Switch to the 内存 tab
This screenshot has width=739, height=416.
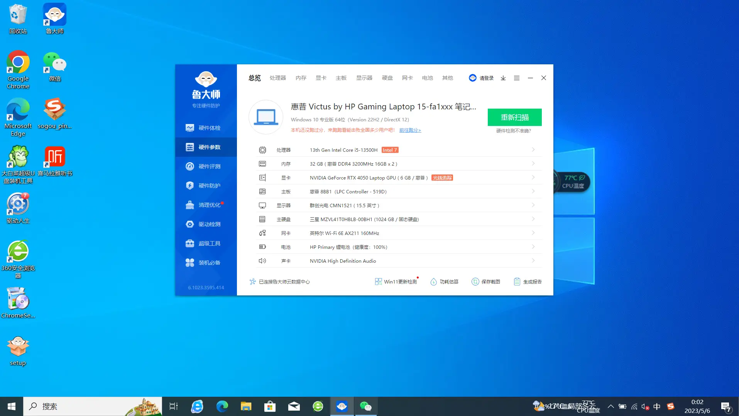coord(301,78)
